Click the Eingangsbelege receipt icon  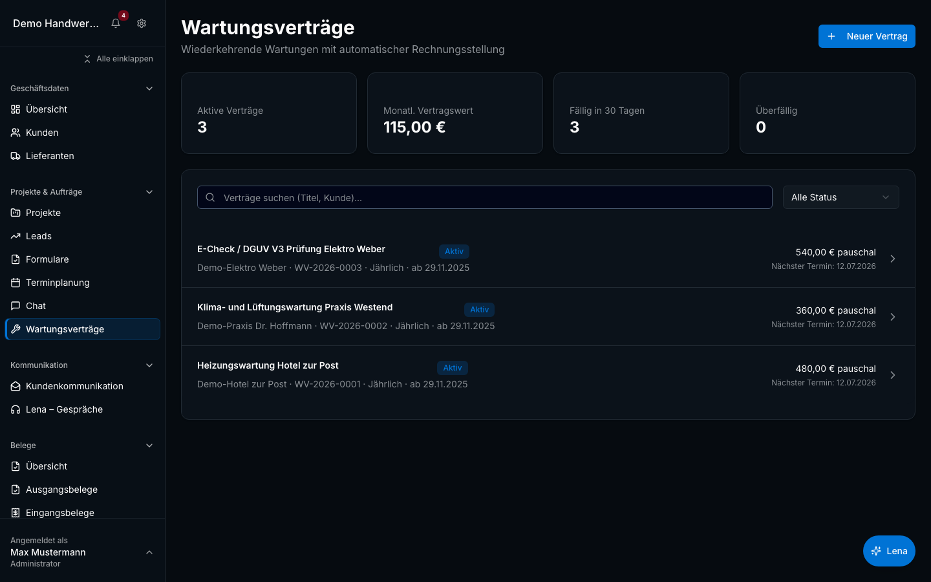[16, 513]
